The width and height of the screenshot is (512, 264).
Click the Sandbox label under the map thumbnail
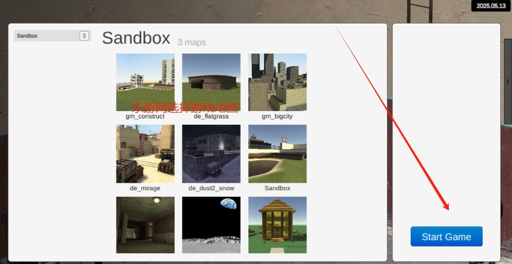pos(277,188)
